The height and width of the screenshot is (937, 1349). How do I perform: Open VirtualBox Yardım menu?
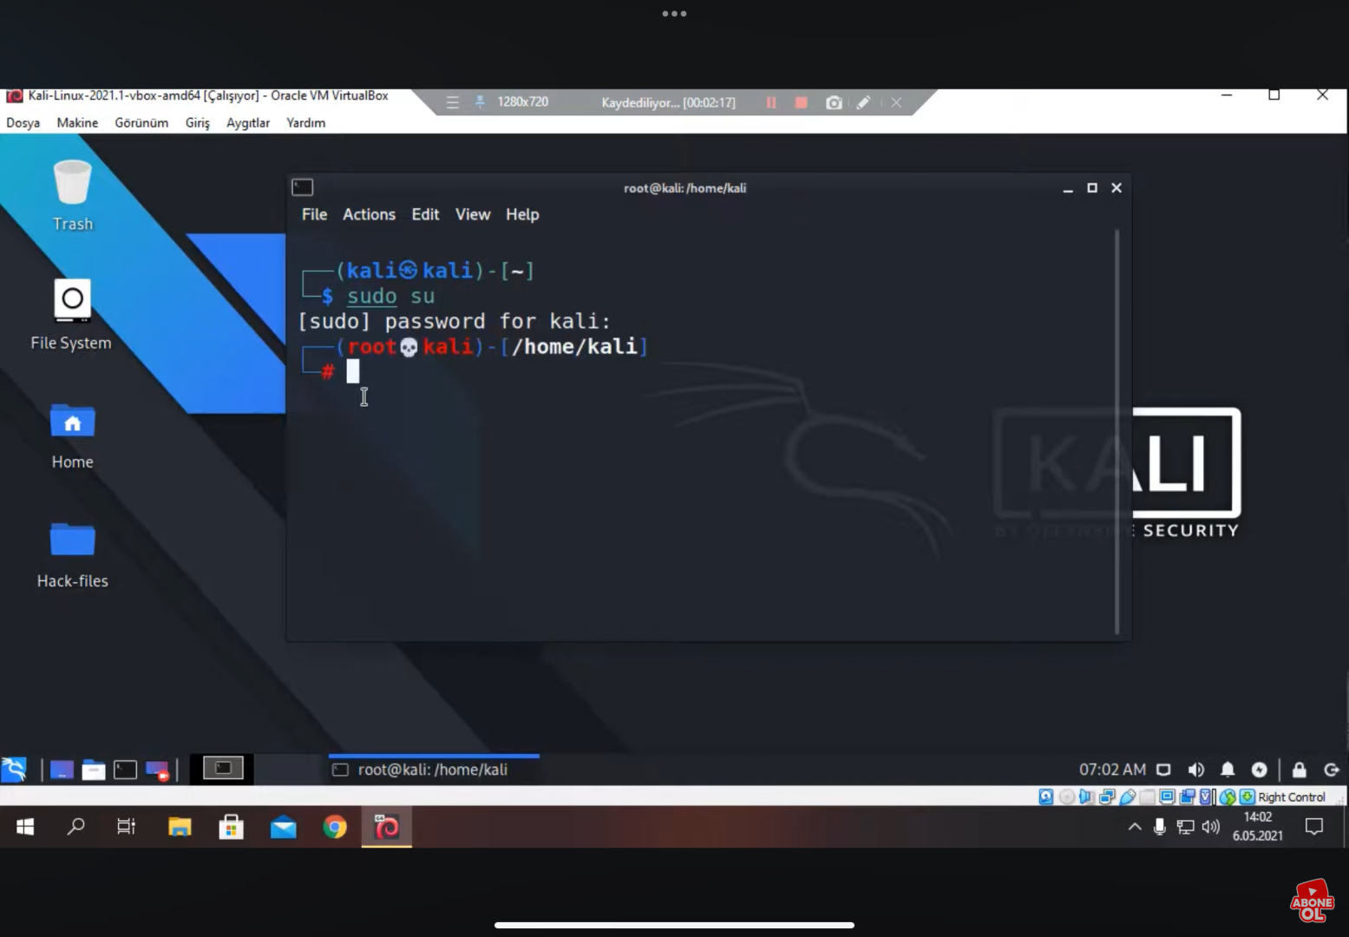[306, 123]
